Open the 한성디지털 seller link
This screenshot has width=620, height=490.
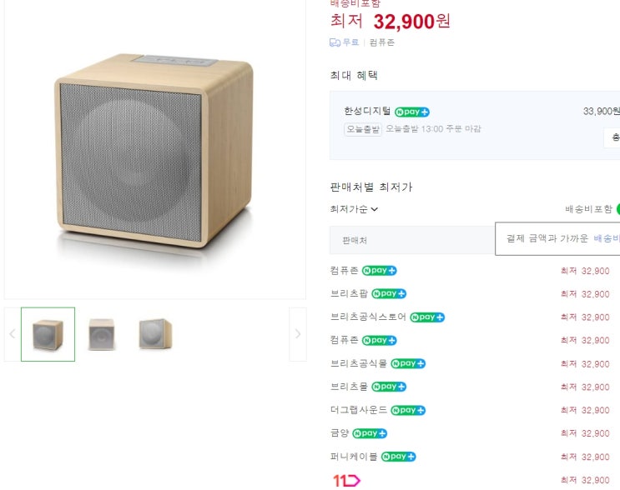367,112
